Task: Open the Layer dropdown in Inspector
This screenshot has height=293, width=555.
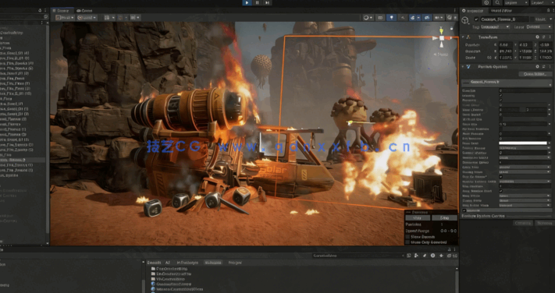Action: click(539, 26)
